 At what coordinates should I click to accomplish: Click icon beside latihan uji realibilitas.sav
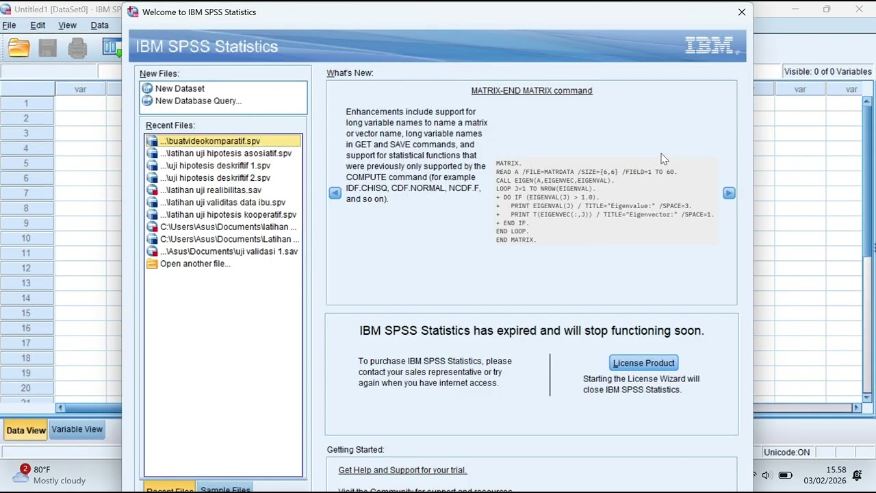(x=152, y=190)
